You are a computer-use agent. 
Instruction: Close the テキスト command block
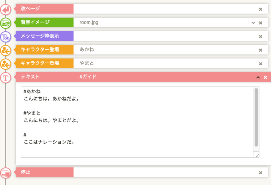(265, 77)
